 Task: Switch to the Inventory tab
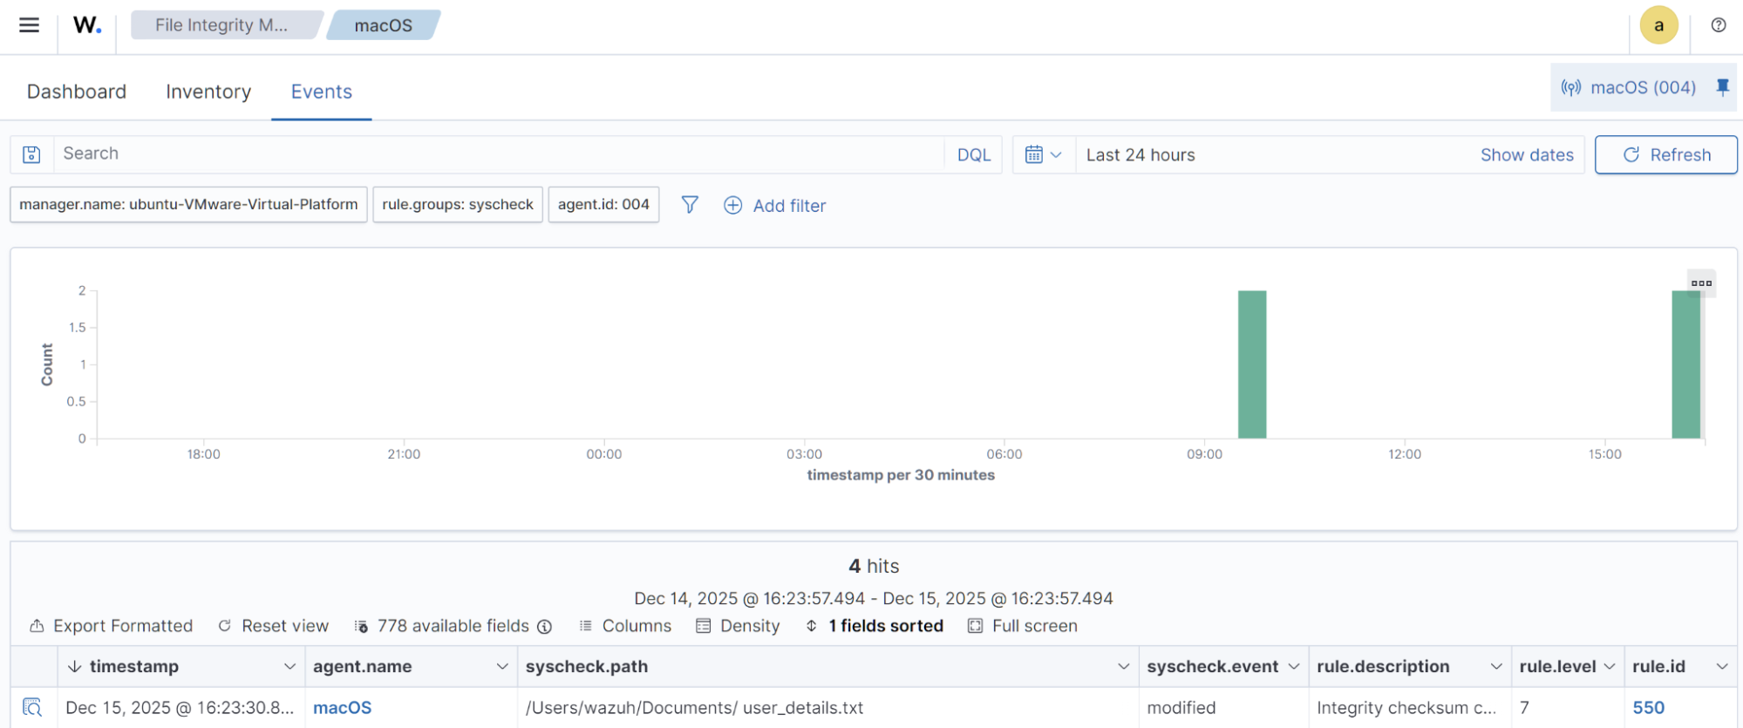(208, 92)
